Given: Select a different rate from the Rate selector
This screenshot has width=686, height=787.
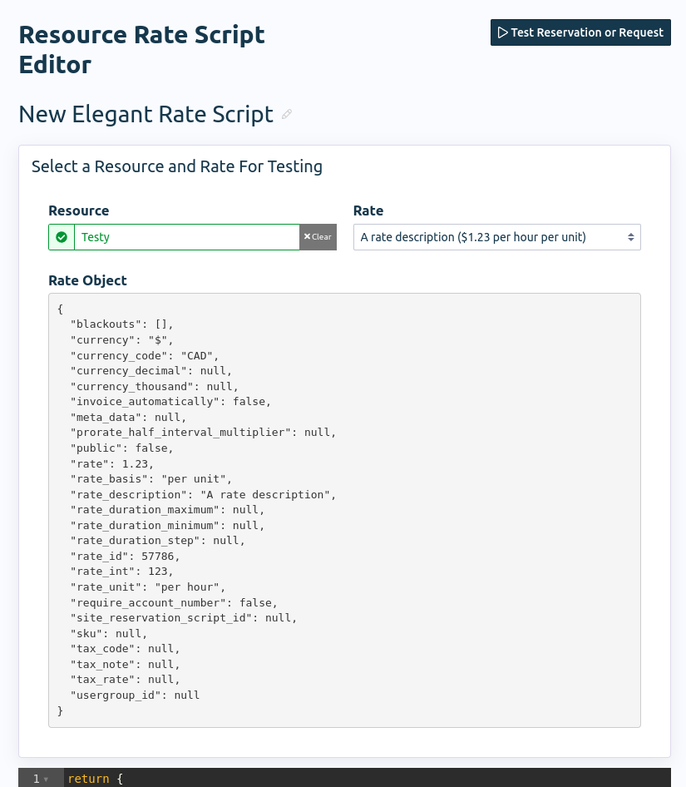Looking at the screenshot, I should point(496,237).
